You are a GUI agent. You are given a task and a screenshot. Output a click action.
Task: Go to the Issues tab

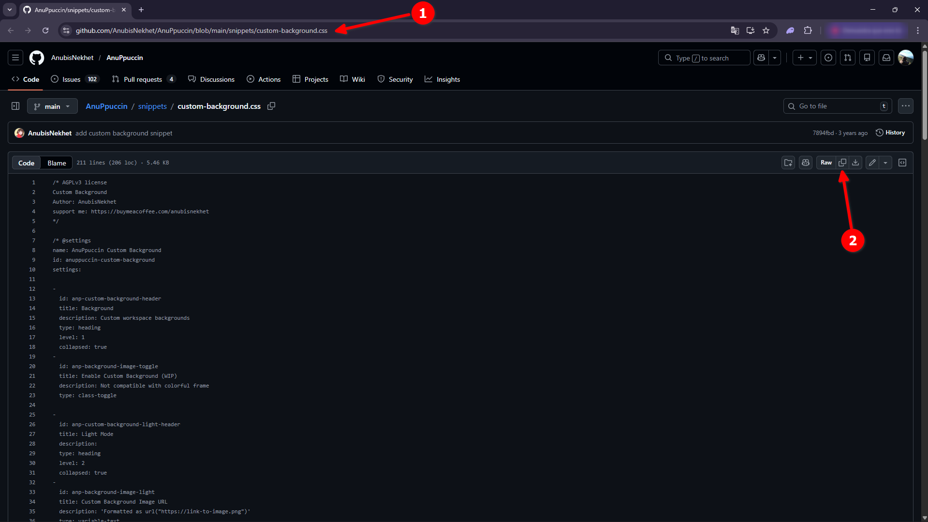(71, 79)
